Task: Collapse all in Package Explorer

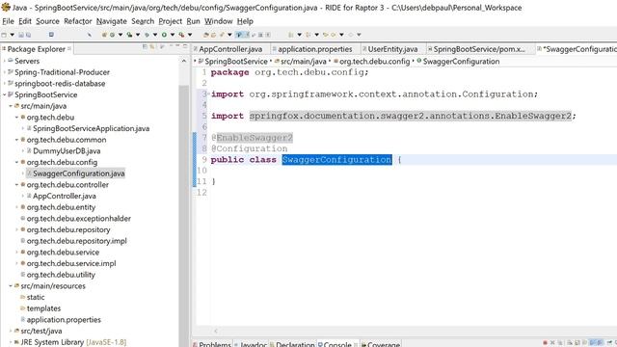Action: click(145, 47)
